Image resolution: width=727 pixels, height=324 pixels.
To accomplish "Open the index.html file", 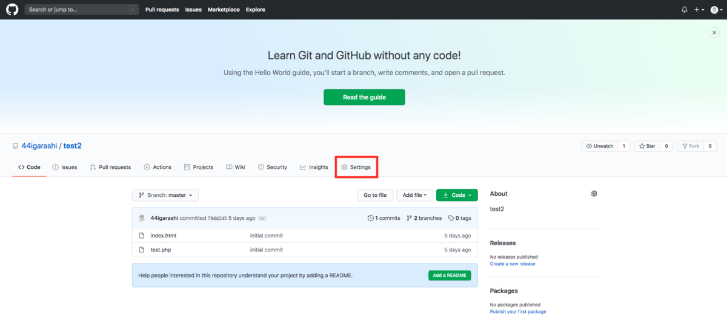I will pos(164,236).
